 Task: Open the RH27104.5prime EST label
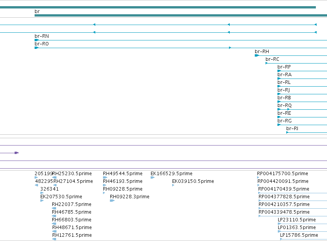[73, 181]
